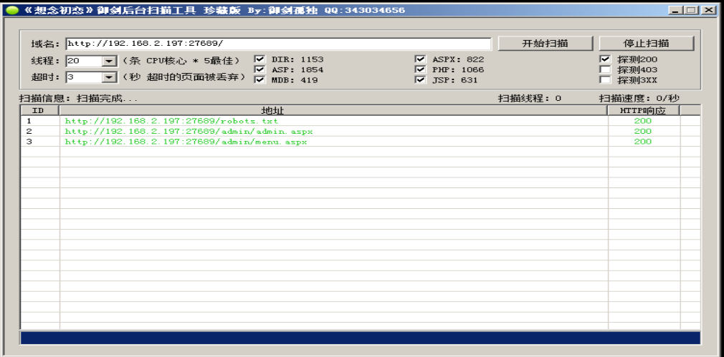Click the 扫描信息: 扫描完成 status text
The width and height of the screenshot is (724, 357).
click(79, 99)
